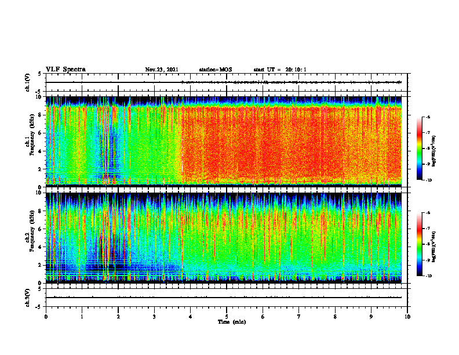Click the ch.1 "Frequency (kHz)" axis label
This screenshot has width=459, height=355.
[32, 135]
